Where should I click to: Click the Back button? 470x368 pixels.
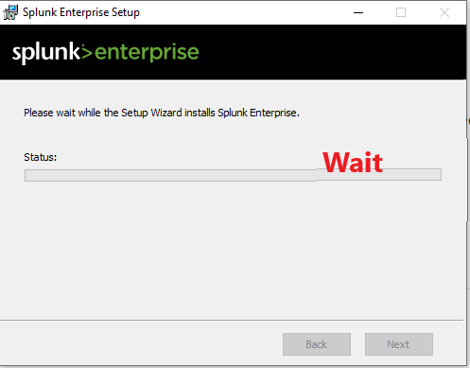(317, 344)
